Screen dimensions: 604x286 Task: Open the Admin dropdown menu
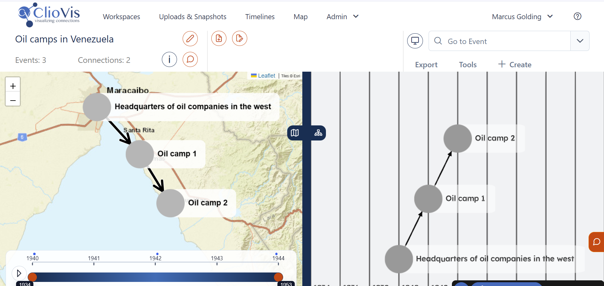pos(343,17)
